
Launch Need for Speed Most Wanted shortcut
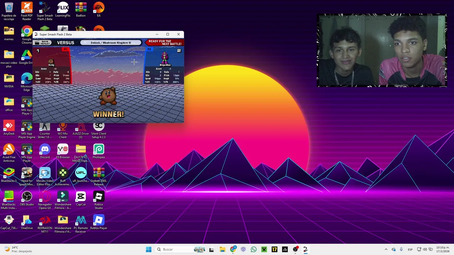tap(27, 177)
